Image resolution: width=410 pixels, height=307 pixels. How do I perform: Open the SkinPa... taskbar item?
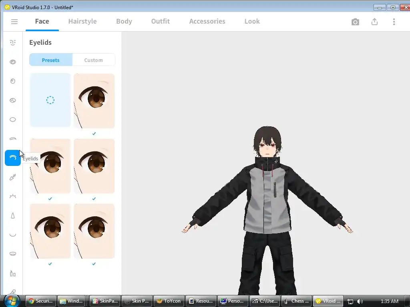(105, 301)
